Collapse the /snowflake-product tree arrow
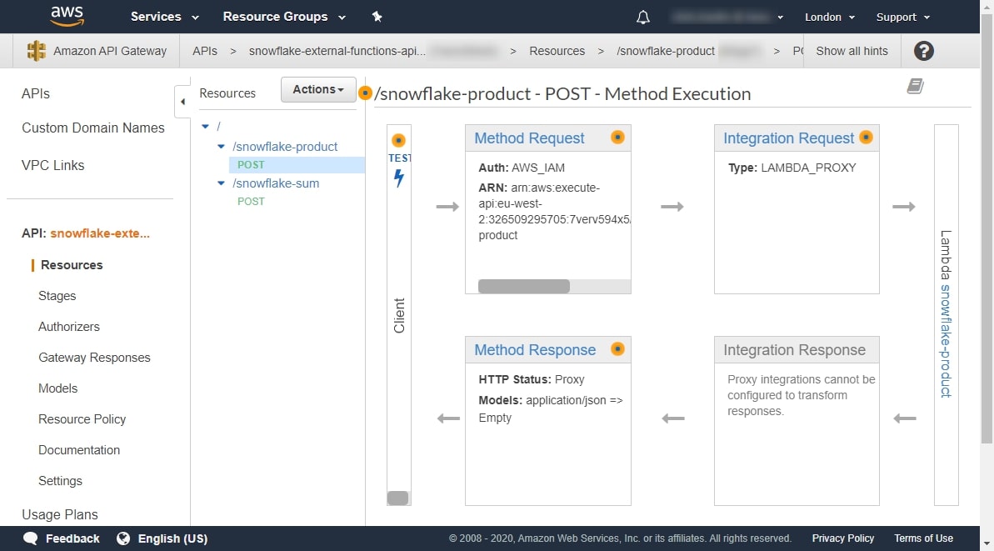Image resolution: width=994 pixels, height=551 pixels. coord(222,147)
